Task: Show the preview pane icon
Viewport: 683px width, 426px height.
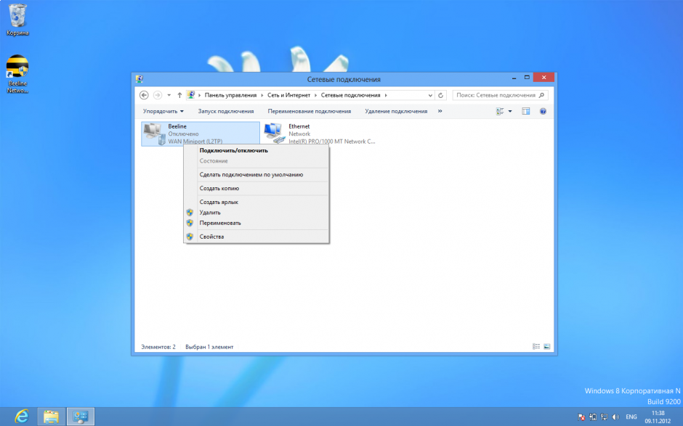Action: pos(526,111)
